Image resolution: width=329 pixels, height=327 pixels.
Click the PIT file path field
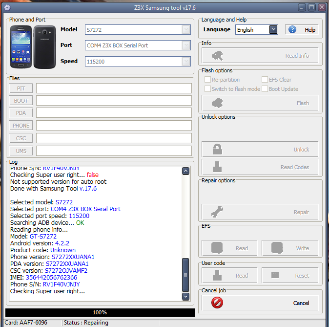(114, 88)
